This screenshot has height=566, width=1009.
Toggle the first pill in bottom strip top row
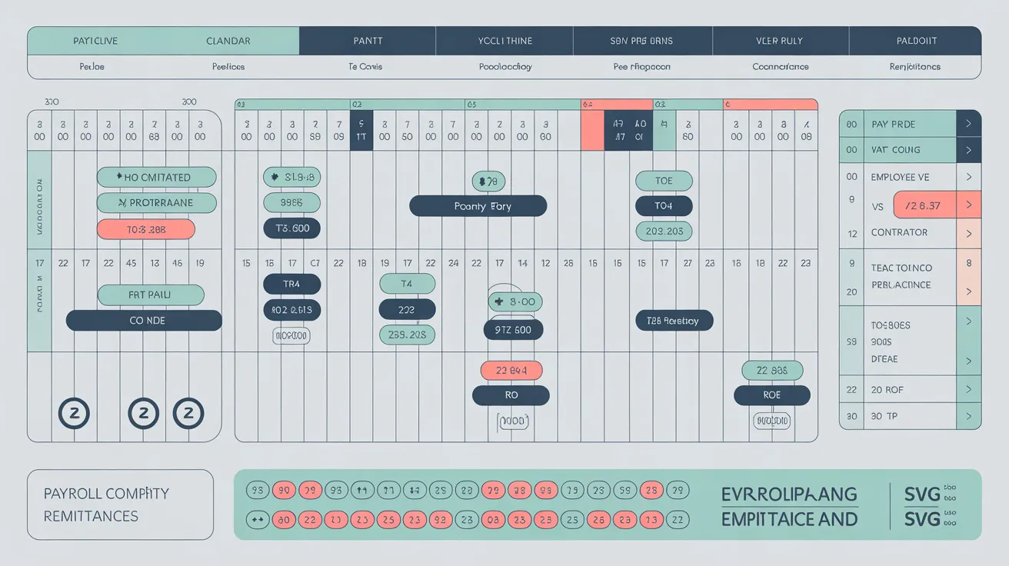pyautogui.click(x=257, y=491)
